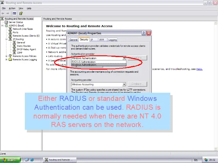Click the right pane scroll down arrow
The image size is (218, 163).
tap(216, 149)
